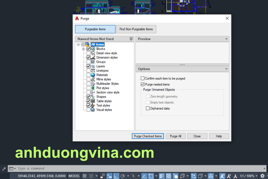
Task: Click the customize wrench beside command line
Action: pyautogui.click(x=4, y=168)
